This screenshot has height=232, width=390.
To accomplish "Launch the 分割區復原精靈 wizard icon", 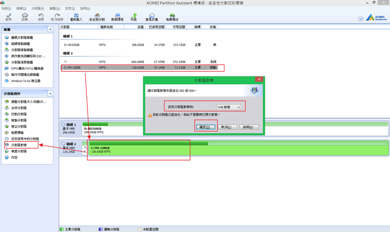I will tap(7, 62).
